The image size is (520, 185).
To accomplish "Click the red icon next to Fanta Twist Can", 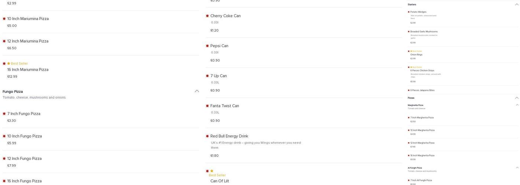I will (x=207, y=106).
